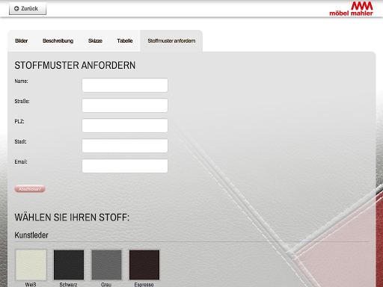Submit form with the Abschicken button
This screenshot has height=287, width=383.
tap(30, 189)
